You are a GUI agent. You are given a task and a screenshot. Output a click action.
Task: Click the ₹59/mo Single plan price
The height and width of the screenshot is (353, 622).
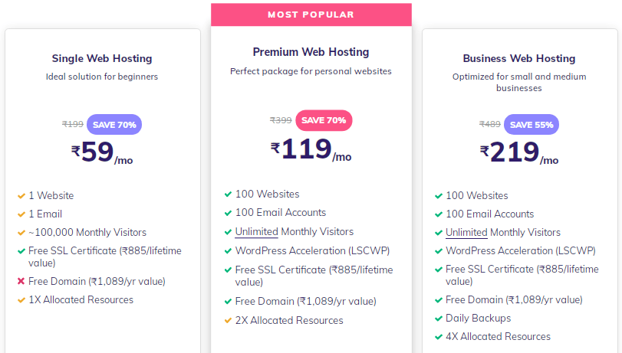pyautogui.click(x=102, y=153)
